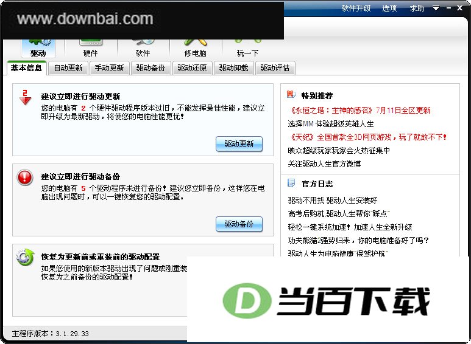Switch to the 手动更新 tab
Viewport: 471px width, 344px height.
pyautogui.click(x=109, y=68)
